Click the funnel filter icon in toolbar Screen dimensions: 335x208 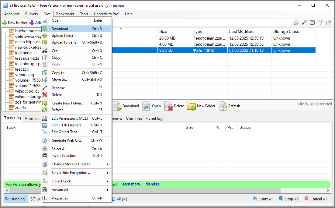[x=321, y=23]
